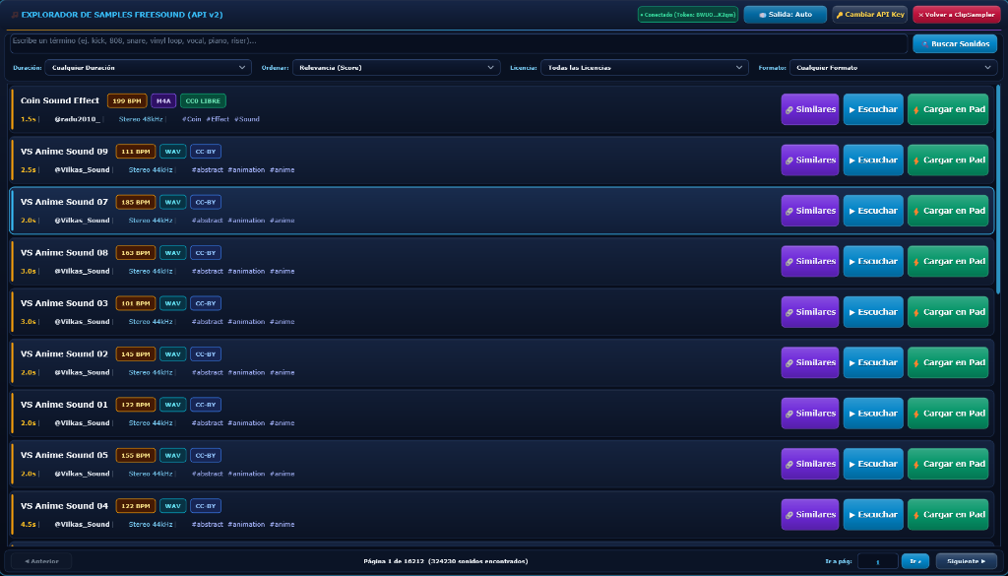This screenshot has width=1008, height=576.
Task: Show similar sounds for VS Anime Sound 09
Action: [x=809, y=160]
